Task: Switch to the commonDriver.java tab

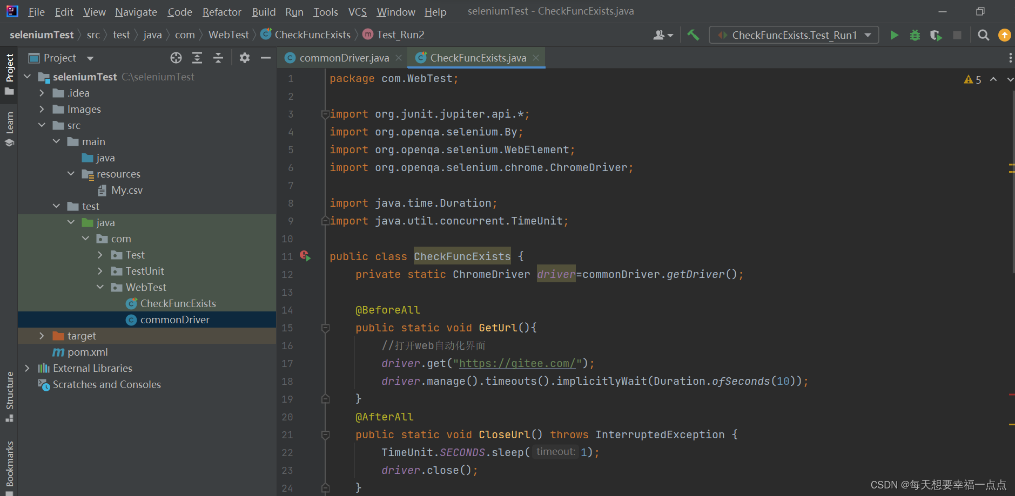Action: tap(343, 58)
